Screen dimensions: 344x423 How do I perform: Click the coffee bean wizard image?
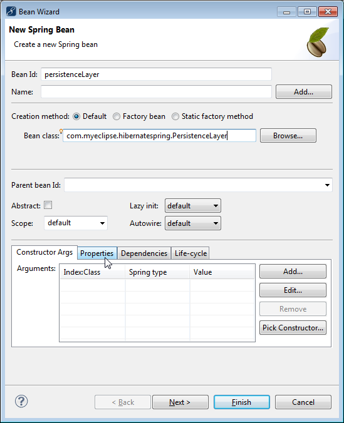point(318,42)
